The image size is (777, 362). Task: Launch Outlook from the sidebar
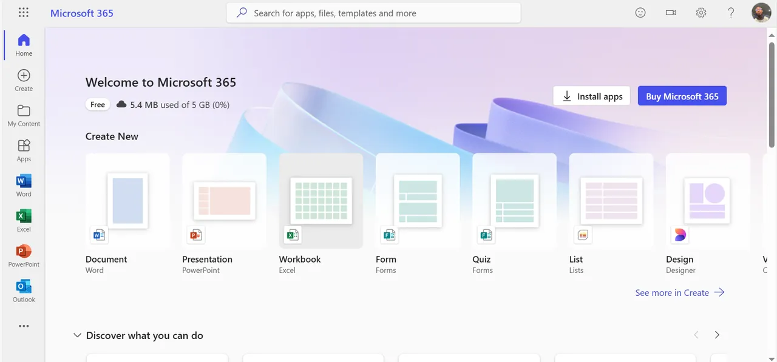pyautogui.click(x=24, y=291)
